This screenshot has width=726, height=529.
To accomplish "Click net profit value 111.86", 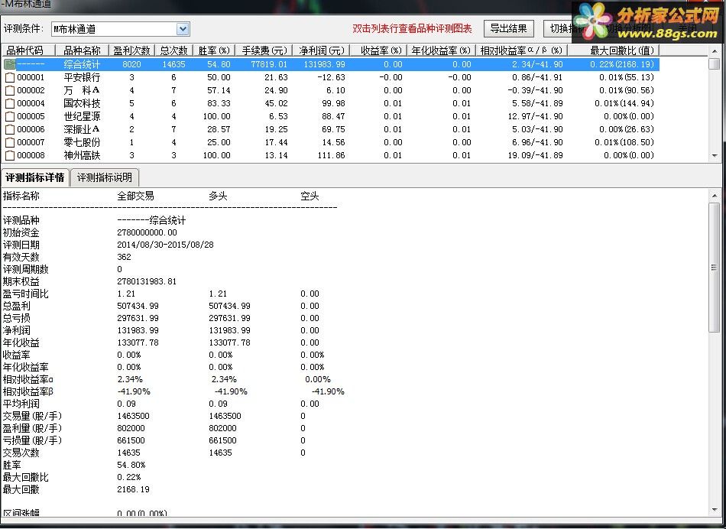I will tap(331, 155).
